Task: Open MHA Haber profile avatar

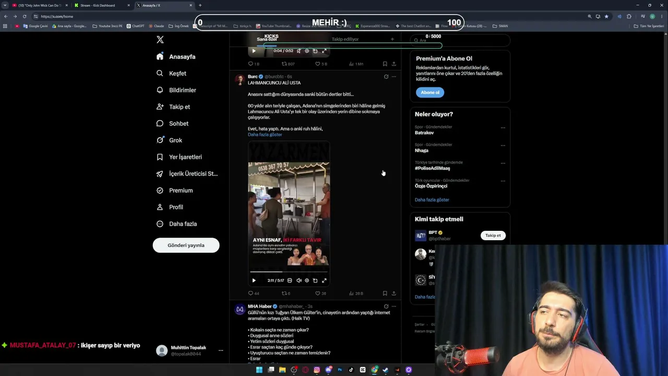Action: pos(240,309)
